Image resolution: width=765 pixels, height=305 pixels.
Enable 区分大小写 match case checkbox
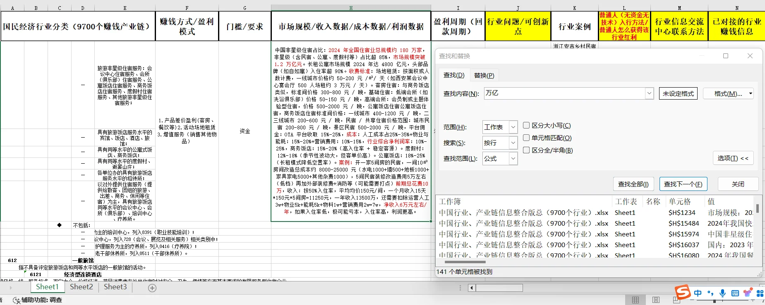click(x=526, y=125)
